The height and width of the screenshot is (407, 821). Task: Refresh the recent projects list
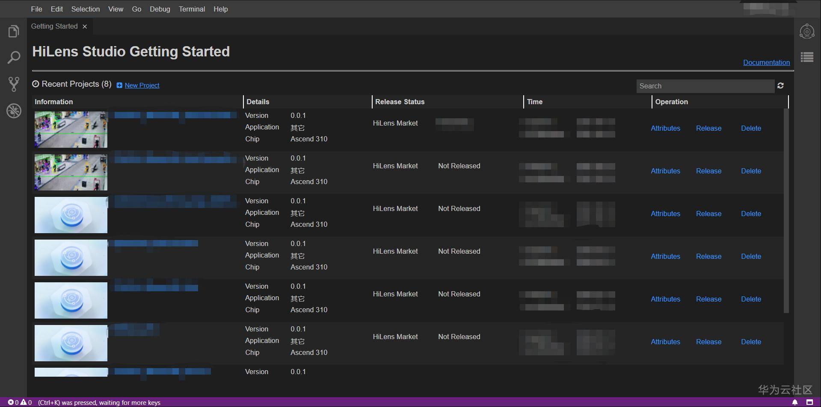pos(780,86)
